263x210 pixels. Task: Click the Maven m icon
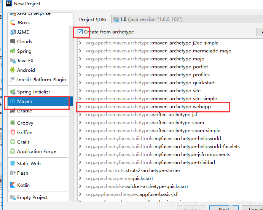[x=13, y=101]
